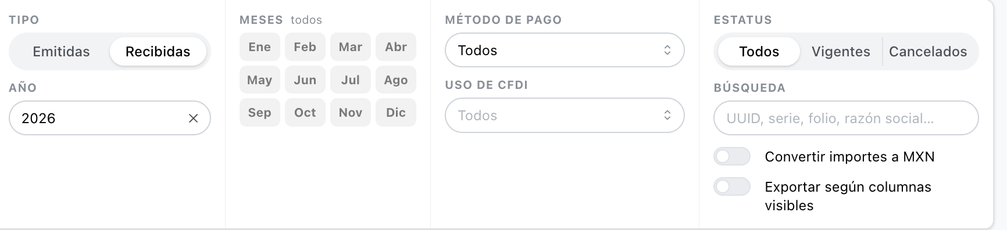Select Dic month filter
The height and width of the screenshot is (230, 1007).
(x=396, y=113)
